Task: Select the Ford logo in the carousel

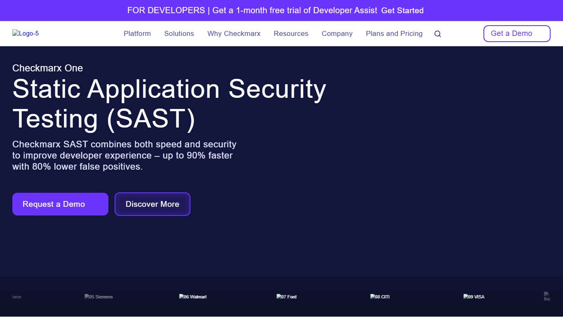Action: [x=286, y=296]
